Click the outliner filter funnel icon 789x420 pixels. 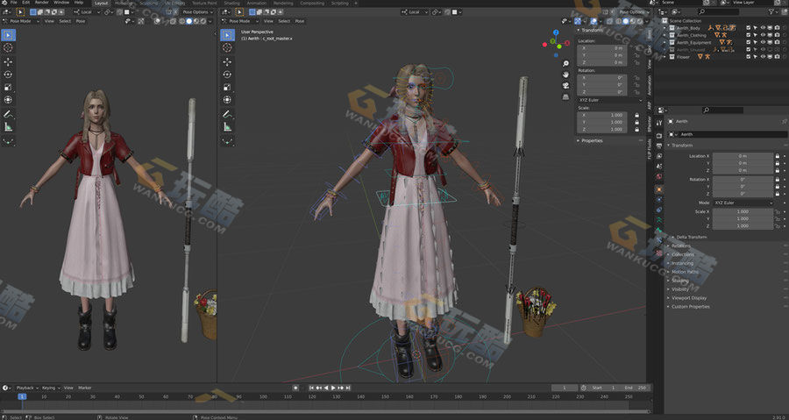771,11
